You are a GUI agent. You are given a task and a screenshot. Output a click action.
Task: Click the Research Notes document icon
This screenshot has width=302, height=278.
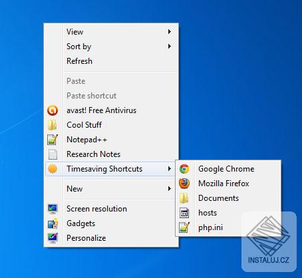click(x=53, y=154)
